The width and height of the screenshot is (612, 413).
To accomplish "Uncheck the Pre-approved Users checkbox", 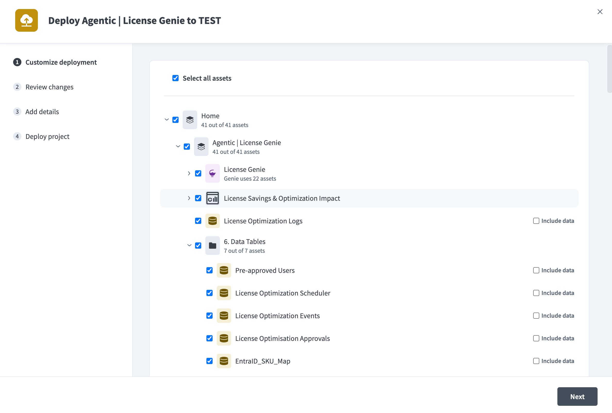I will click(x=209, y=270).
